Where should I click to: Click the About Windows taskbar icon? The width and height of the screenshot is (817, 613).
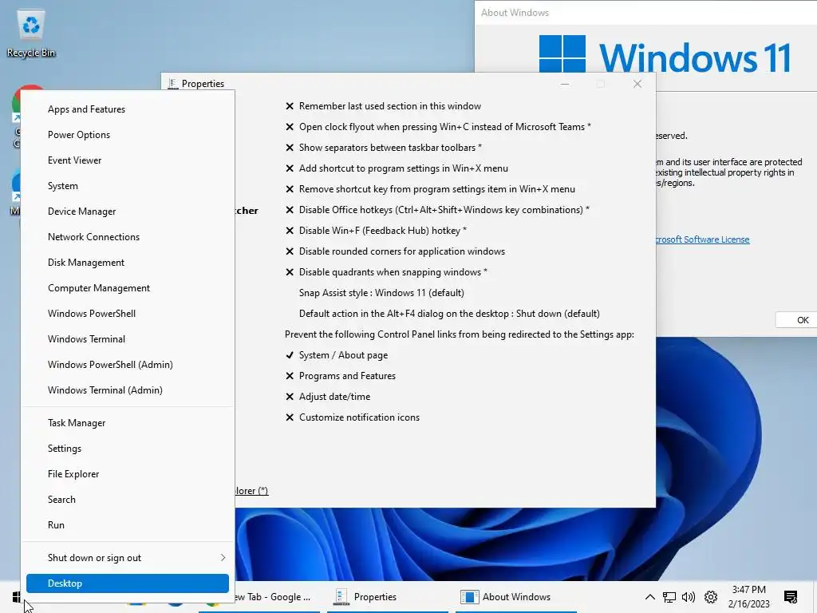(x=469, y=597)
